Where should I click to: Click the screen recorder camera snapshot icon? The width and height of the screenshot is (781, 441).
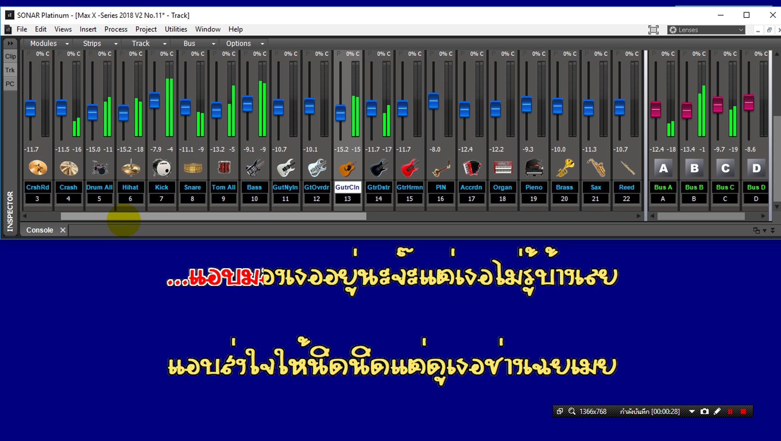coord(704,411)
